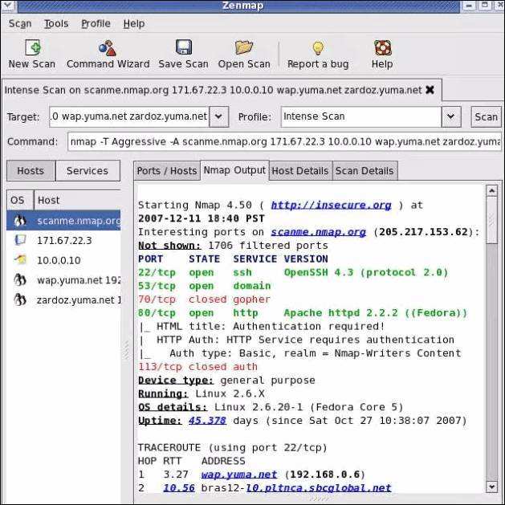Switch to the Host Details tab
The image size is (505, 505).
(x=300, y=171)
